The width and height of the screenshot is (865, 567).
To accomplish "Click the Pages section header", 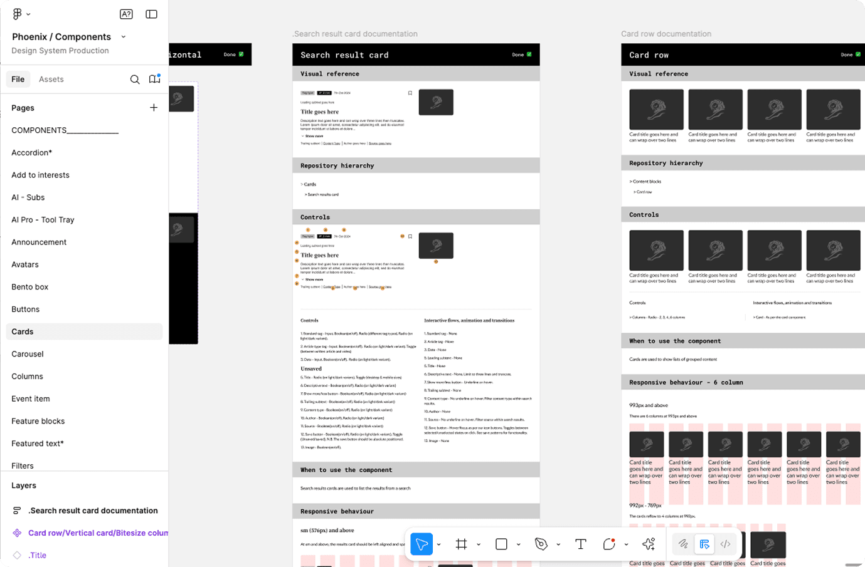I will pyautogui.click(x=23, y=108).
